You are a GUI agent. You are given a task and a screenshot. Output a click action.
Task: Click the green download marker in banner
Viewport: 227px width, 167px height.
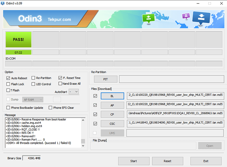click(x=149, y=19)
